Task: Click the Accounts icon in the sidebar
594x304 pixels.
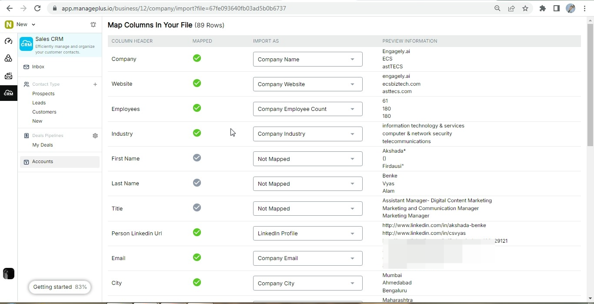Action: tap(26, 162)
